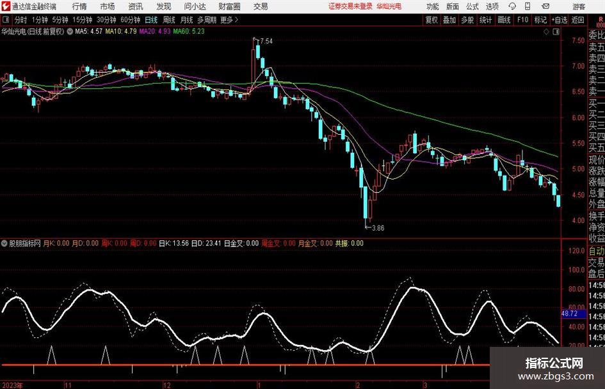
Task: Click the 证券交易未登录 status link
Action: click(x=350, y=6)
